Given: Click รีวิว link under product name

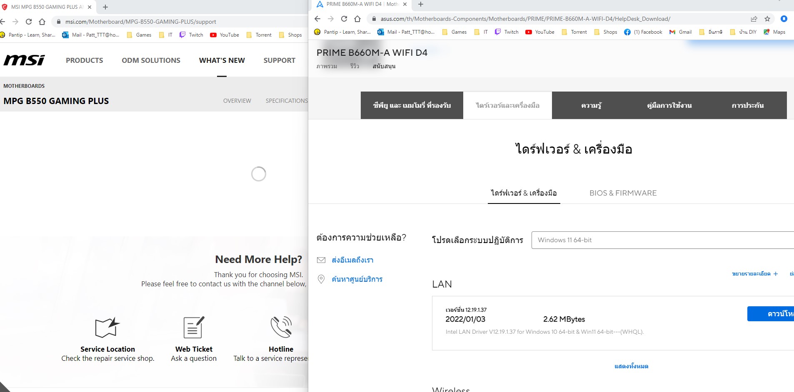Looking at the screenshot, I should tap(355, 66).
